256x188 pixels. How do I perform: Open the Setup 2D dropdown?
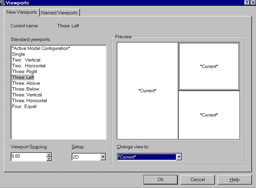coord(103,157)
